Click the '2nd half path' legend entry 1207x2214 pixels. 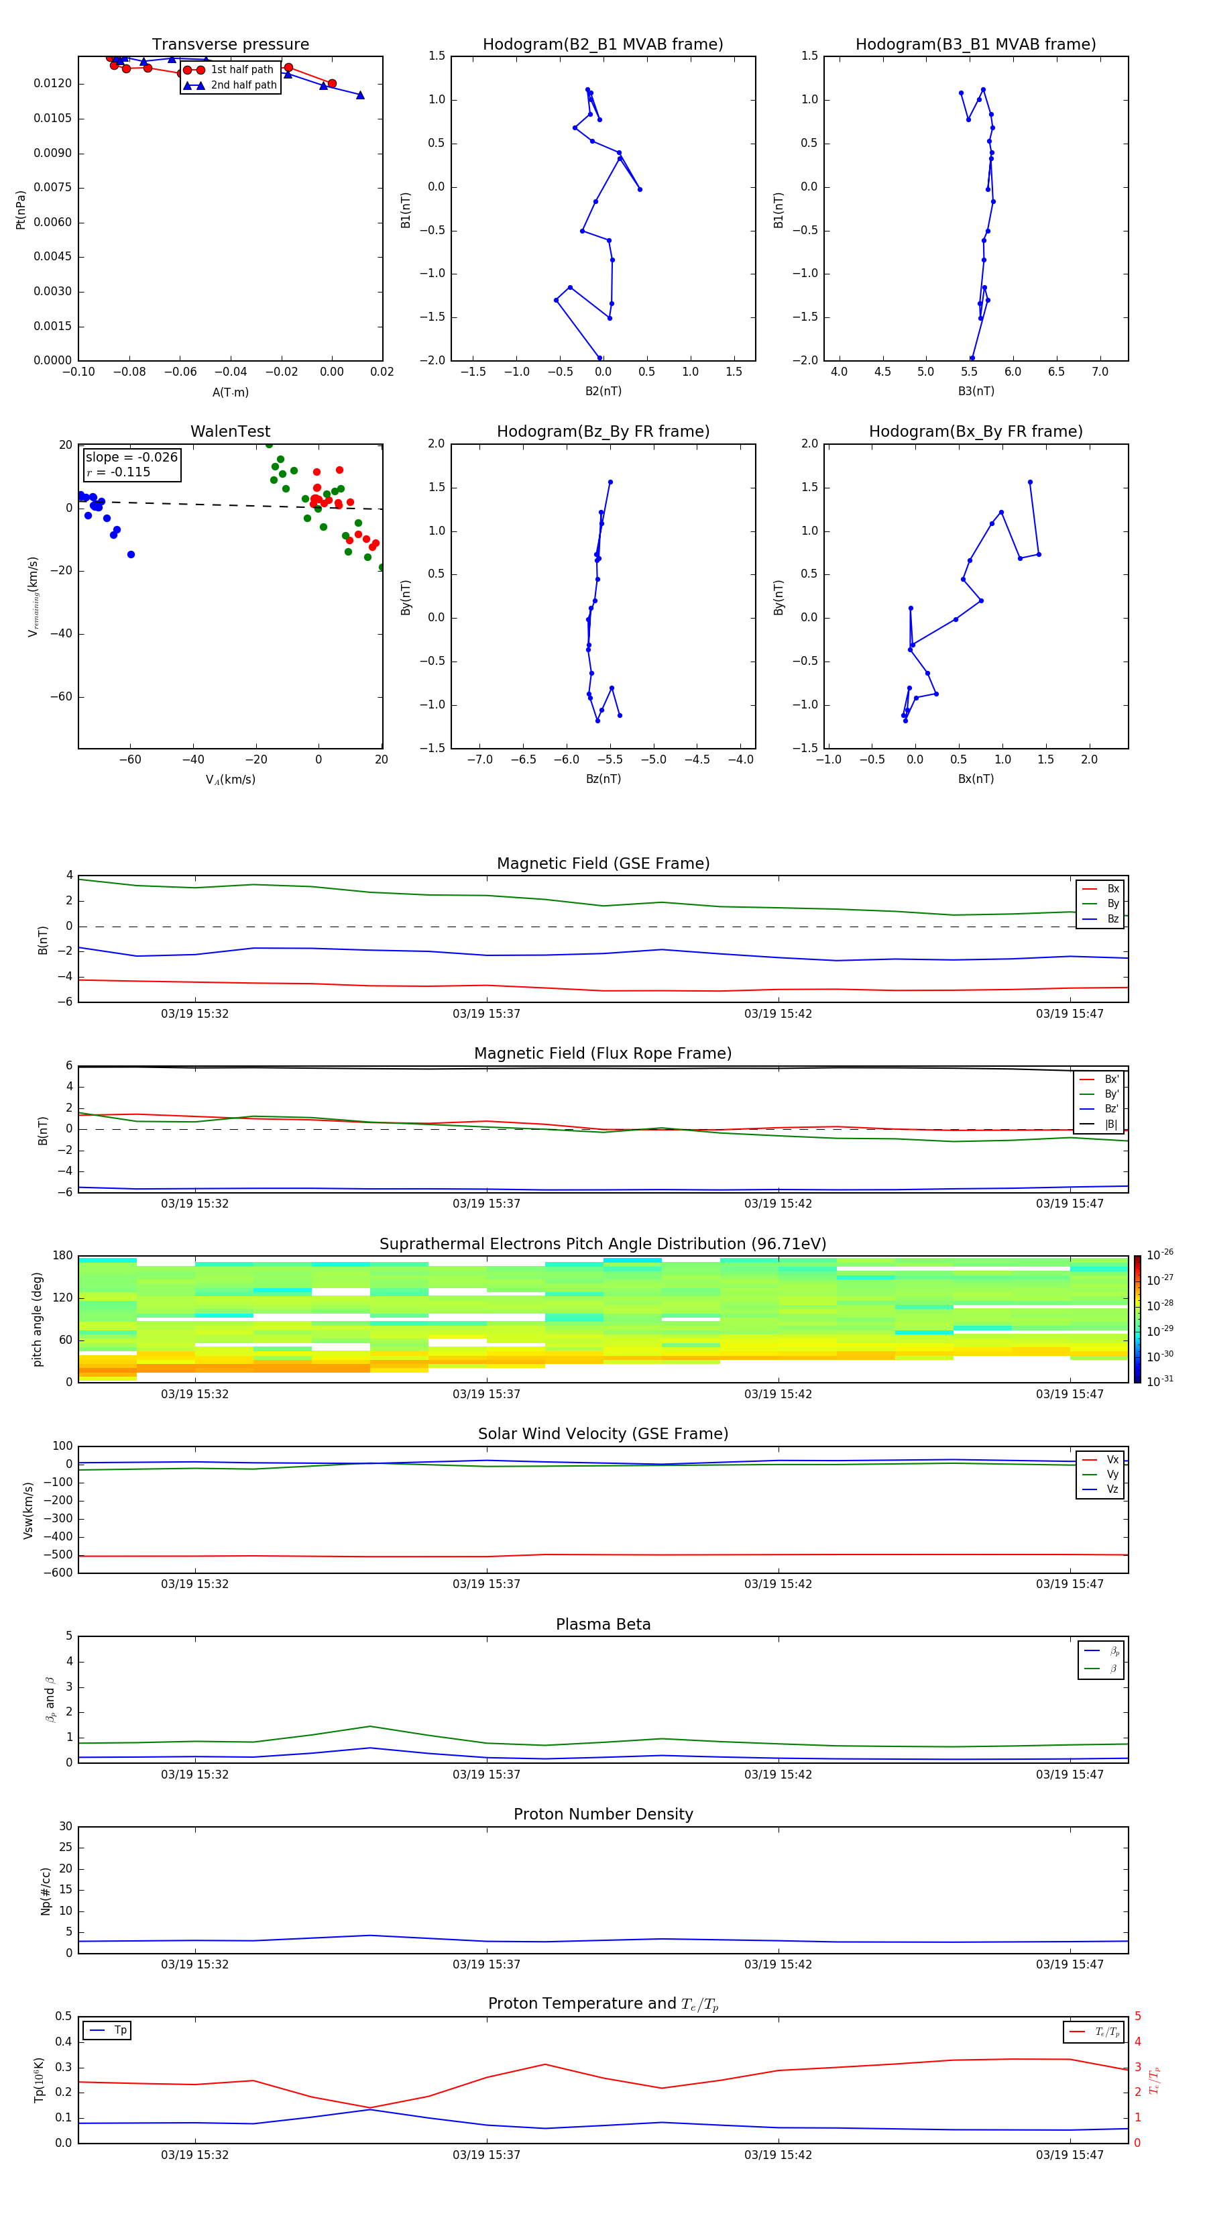tap(230, 85)
